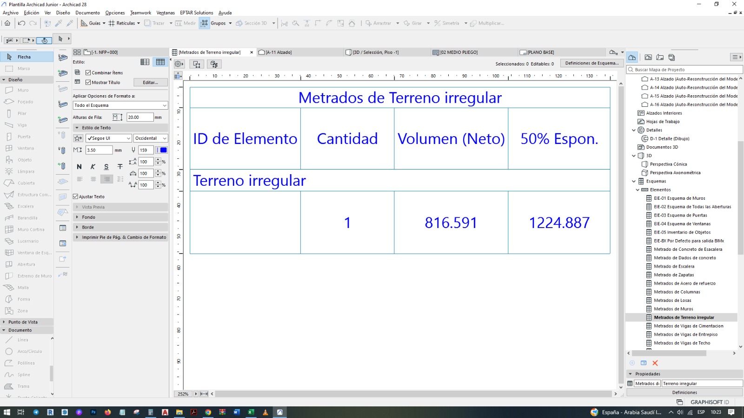The width and height of the screenshot is (744, 418).
Task: Open the Layout Book in navigator
Action: 660,58
